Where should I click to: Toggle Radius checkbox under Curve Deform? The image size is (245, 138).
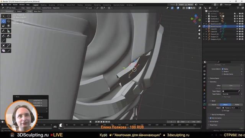click(x=222, y=69)
